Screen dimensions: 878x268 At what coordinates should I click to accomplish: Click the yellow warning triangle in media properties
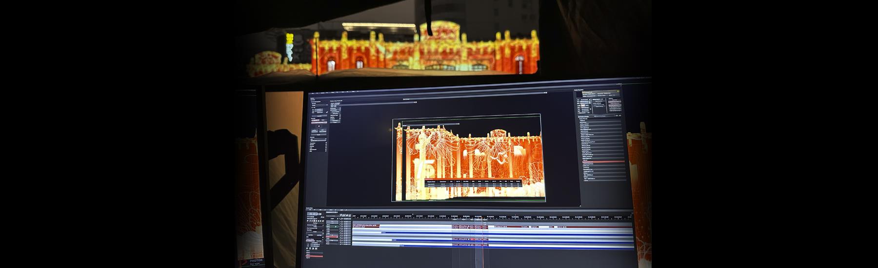point(619,91)
